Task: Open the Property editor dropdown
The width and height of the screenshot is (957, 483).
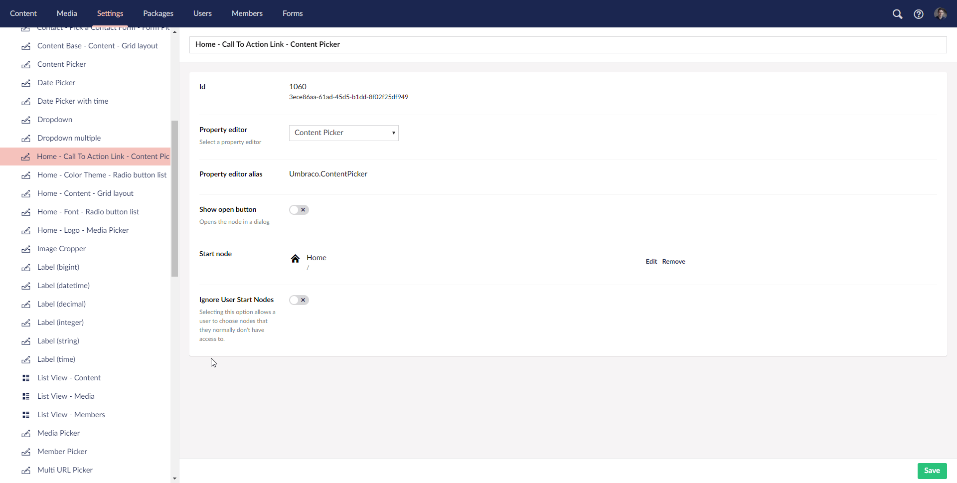Action: click(343, 133)
